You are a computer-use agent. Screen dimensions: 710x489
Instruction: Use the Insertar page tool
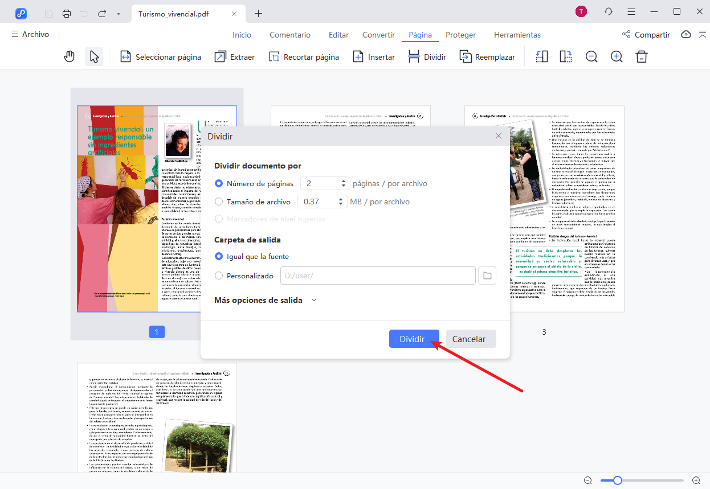[x=373, y=56]
